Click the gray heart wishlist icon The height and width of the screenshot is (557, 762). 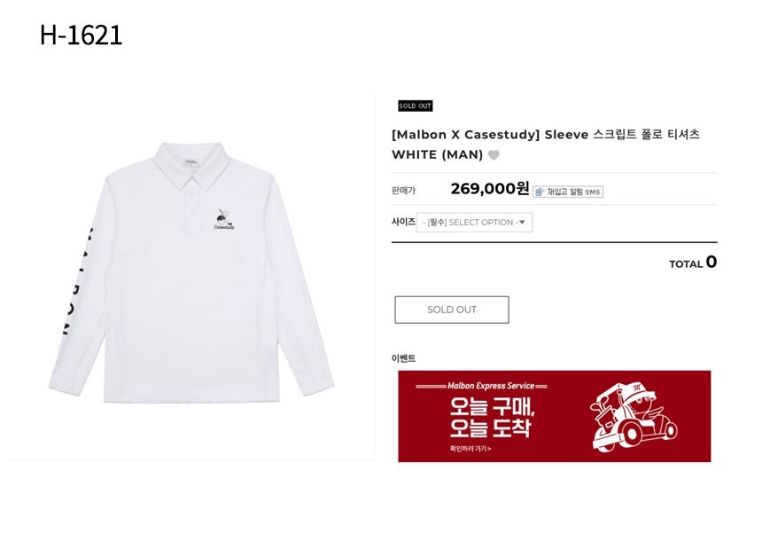click(494, 155)
